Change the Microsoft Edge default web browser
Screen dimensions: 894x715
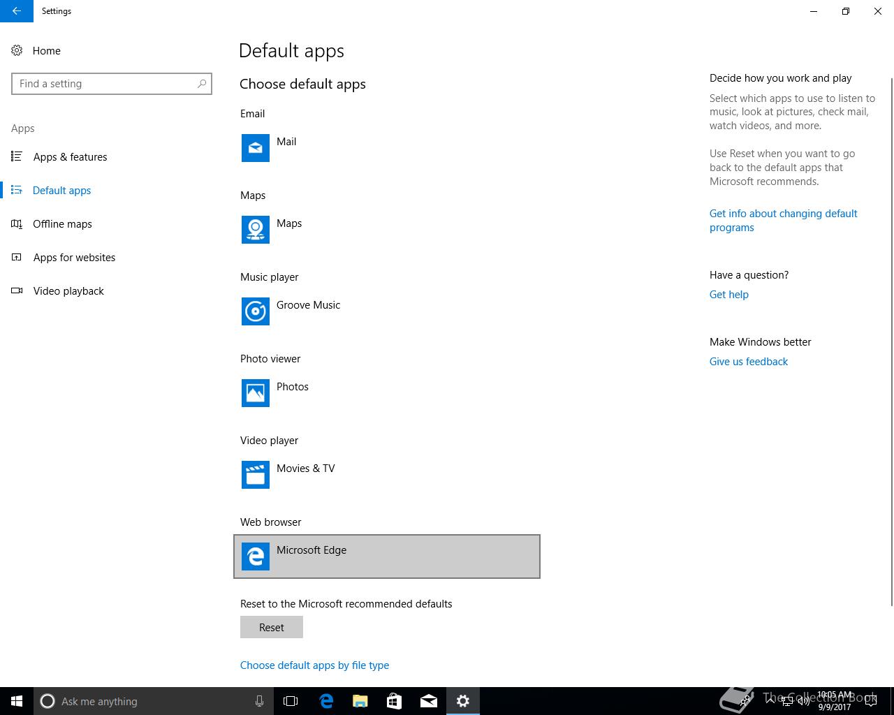386,556
